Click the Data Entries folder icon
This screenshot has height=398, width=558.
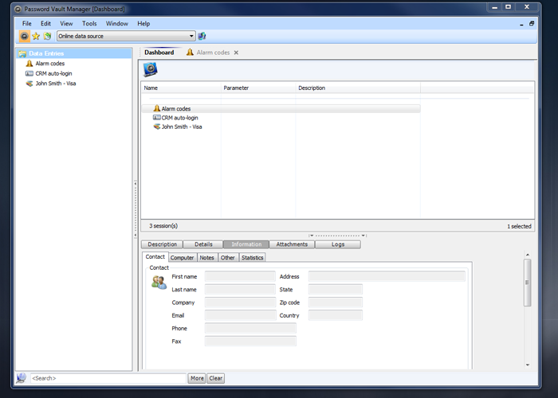pos(22,53)
